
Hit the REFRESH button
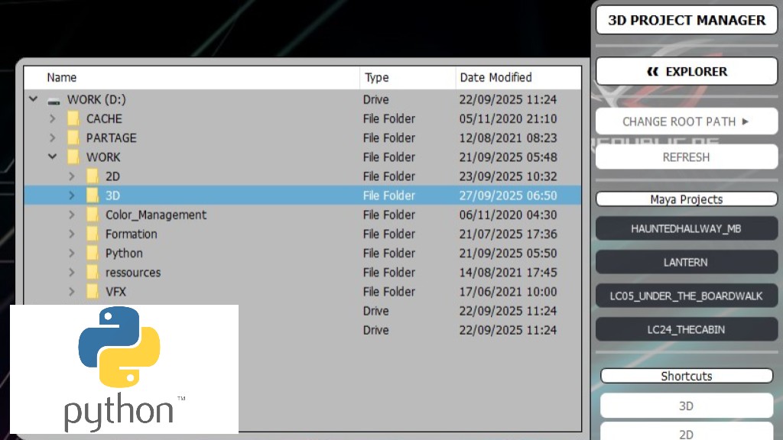point(686,157)
